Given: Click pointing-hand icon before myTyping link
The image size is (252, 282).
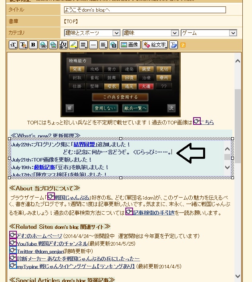Looking at the screenshot, I should (x=13, y=265).
